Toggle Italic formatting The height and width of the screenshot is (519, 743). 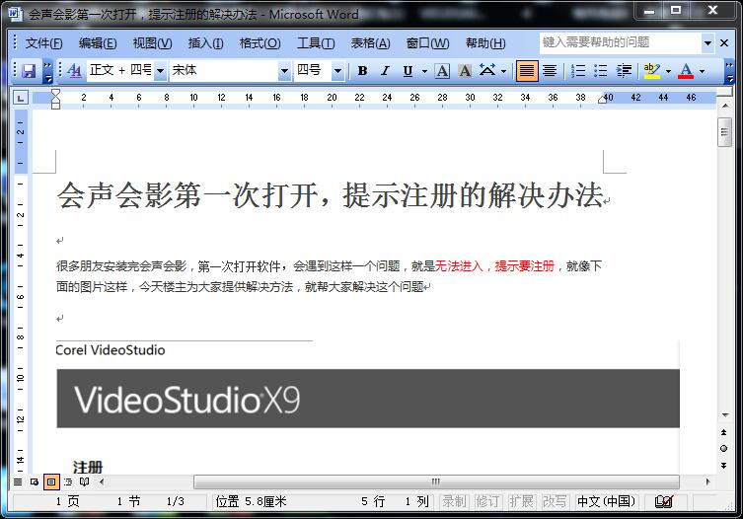pos(385,71)
